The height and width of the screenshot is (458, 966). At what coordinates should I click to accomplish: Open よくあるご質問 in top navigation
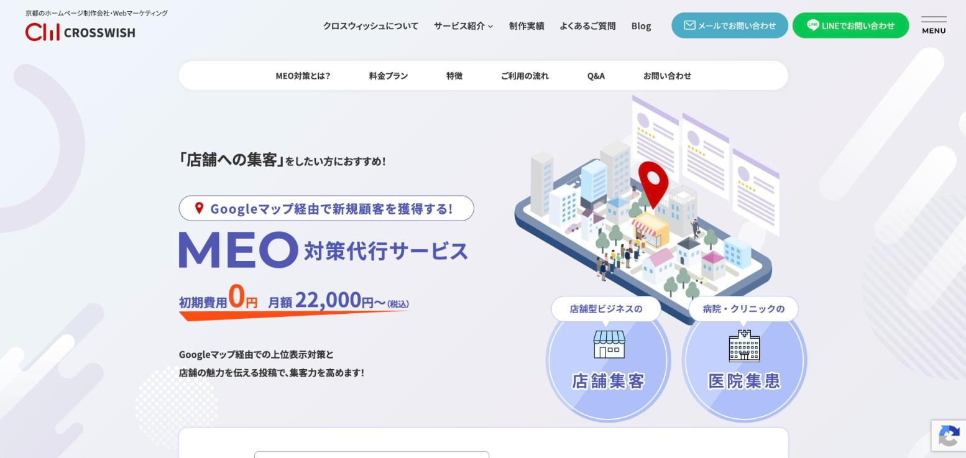[x=587, y=26]
